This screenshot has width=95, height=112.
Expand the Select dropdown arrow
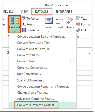point(49,31)
